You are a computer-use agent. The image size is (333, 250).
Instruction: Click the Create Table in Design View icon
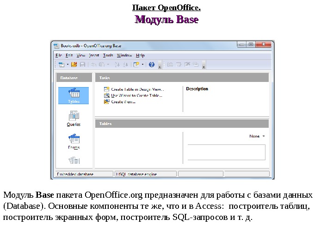click(107, 89)
